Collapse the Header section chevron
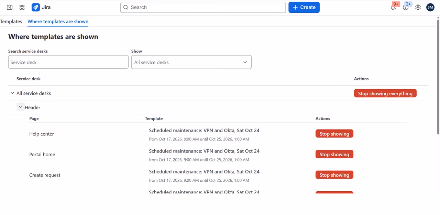Viewport: 440px width, 215px height. (x=21, y=107)
